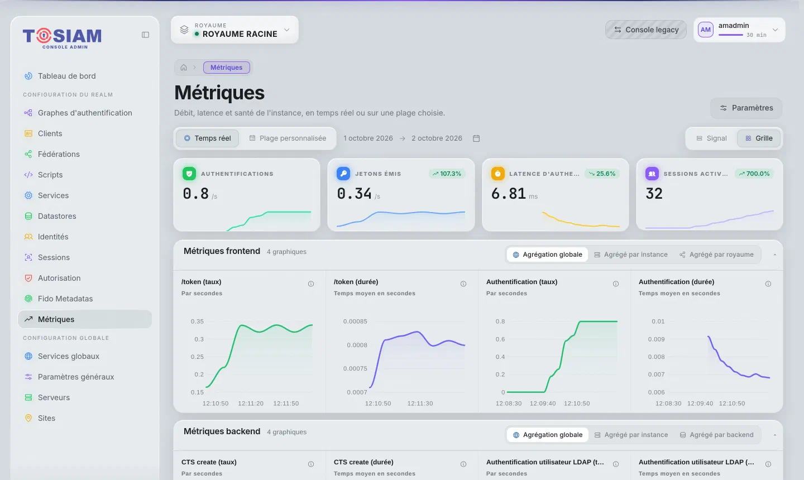Click the amadmin session time progress bar
Screen dimensions: 804x480
pyautogui.click(x=731, y=35)
